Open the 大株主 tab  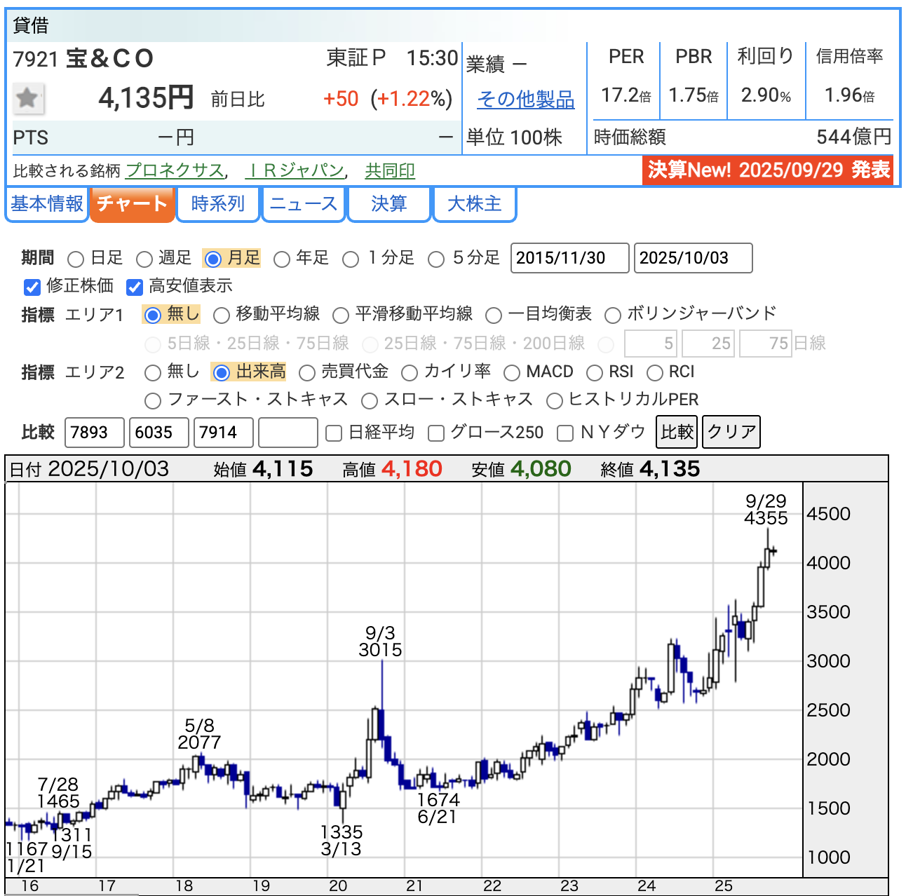point(474,204)
